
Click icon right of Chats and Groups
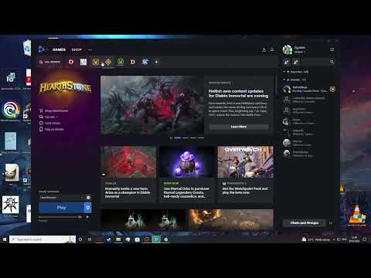pos(331,223)
